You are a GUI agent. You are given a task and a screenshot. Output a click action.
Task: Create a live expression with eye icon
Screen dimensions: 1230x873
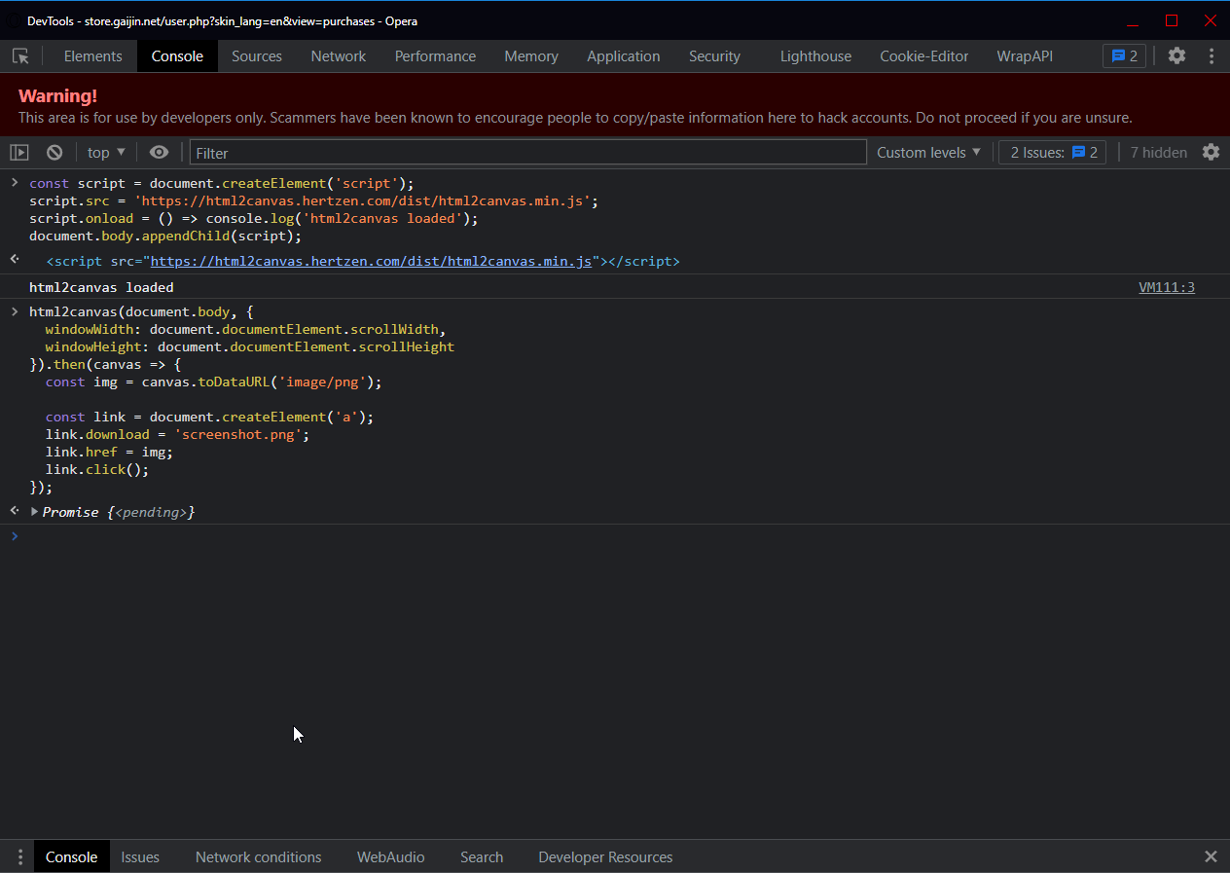(159, 152)
